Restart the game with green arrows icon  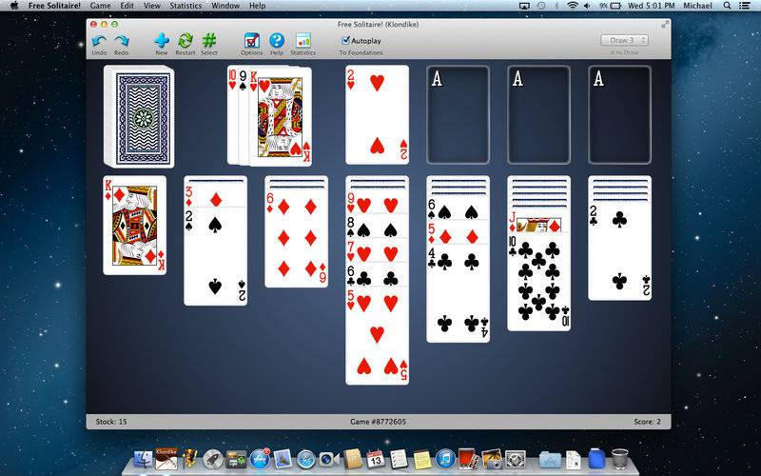click(x=185, y=40)
